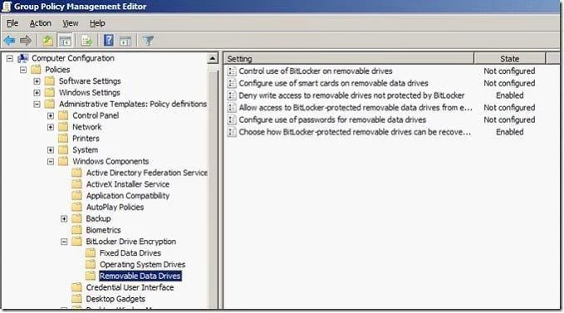Click the Forward arrow toolbar icon
Image resolution: width=564 pixels, height=313 pixels.
point(26,41)
